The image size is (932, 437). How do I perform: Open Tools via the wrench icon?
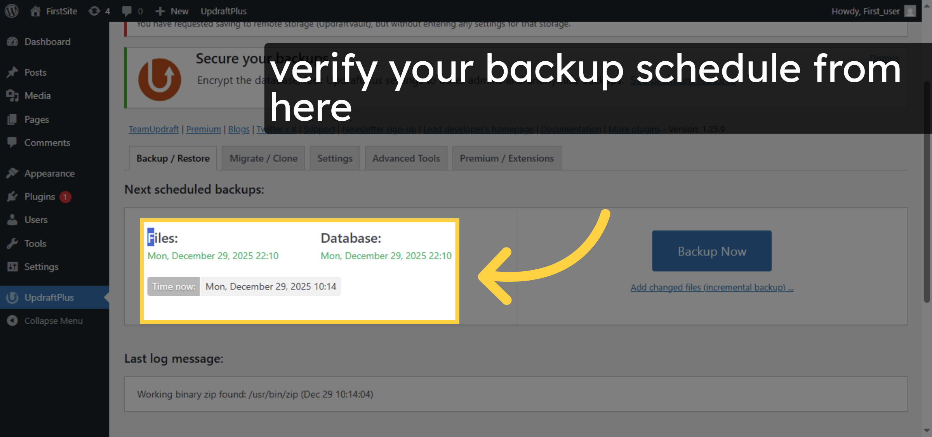tap(12, 243)
